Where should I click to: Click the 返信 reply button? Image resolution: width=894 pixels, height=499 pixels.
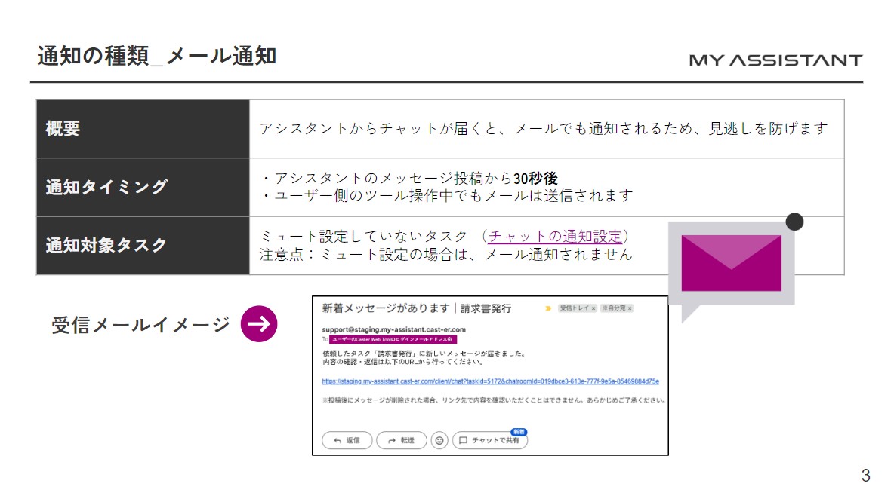(347, 440)
